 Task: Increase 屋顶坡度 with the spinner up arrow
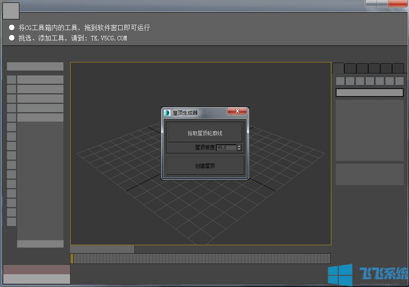pos(239,146)
